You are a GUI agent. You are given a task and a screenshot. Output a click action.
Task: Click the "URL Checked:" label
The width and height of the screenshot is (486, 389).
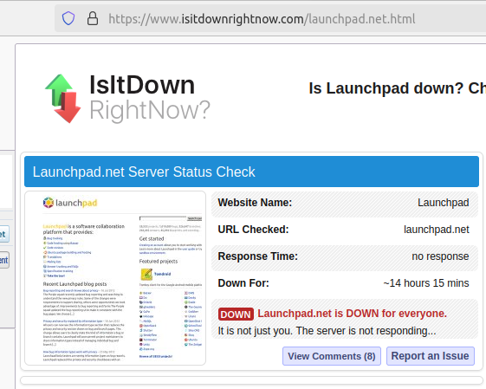click(253, 230)
